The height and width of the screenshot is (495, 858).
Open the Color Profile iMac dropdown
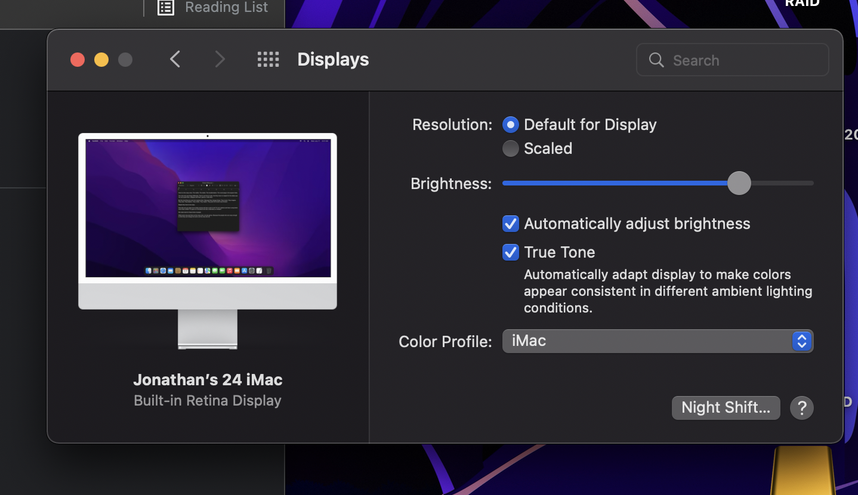[658, 341]
